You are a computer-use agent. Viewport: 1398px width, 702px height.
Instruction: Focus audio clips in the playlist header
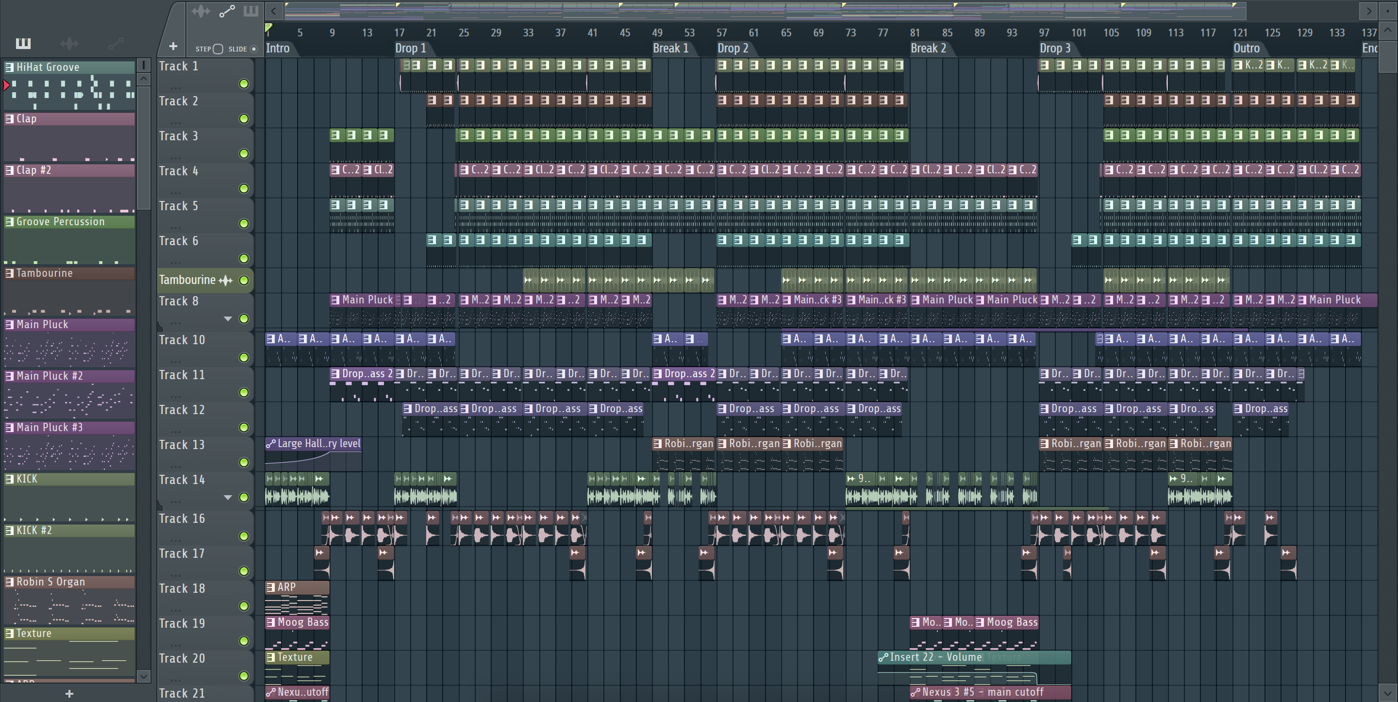pos(200,11)
